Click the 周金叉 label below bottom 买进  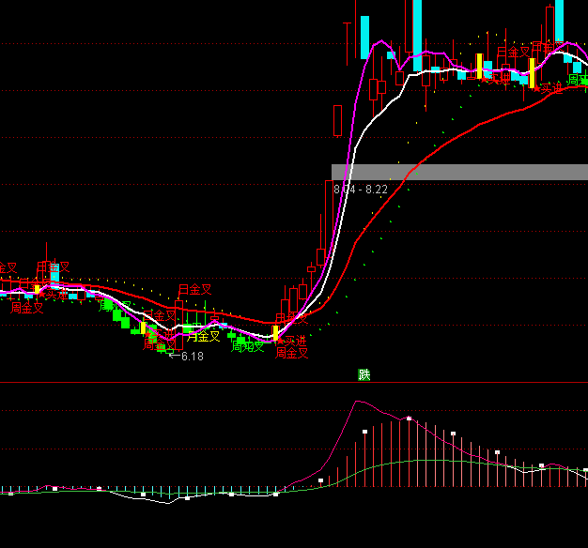(292, 354)
